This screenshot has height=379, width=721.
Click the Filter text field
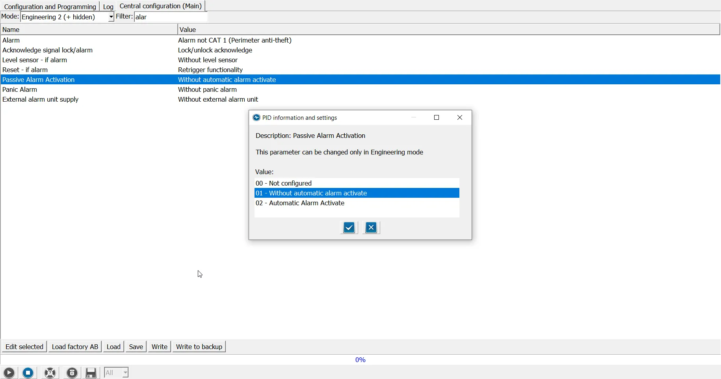171,17
